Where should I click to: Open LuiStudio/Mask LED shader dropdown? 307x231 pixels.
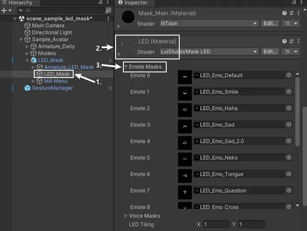tap(209, 52)
